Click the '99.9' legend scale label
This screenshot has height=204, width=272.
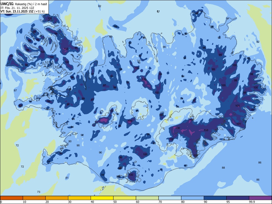click(252, 202)
